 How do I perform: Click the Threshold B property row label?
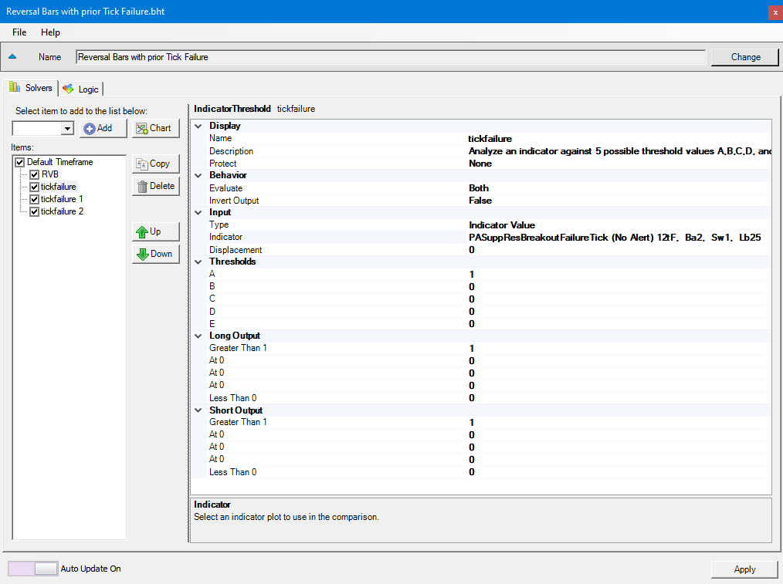pos(212,286)
